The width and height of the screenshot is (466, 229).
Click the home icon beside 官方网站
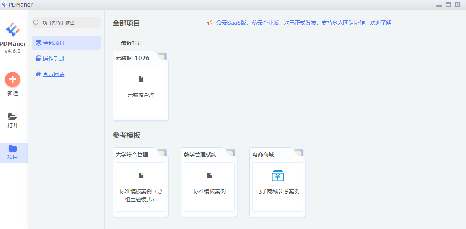point(38,74)
